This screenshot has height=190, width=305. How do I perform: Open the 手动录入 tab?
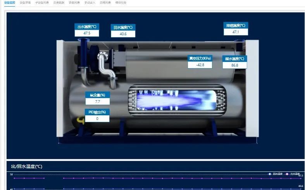[90, 2]
